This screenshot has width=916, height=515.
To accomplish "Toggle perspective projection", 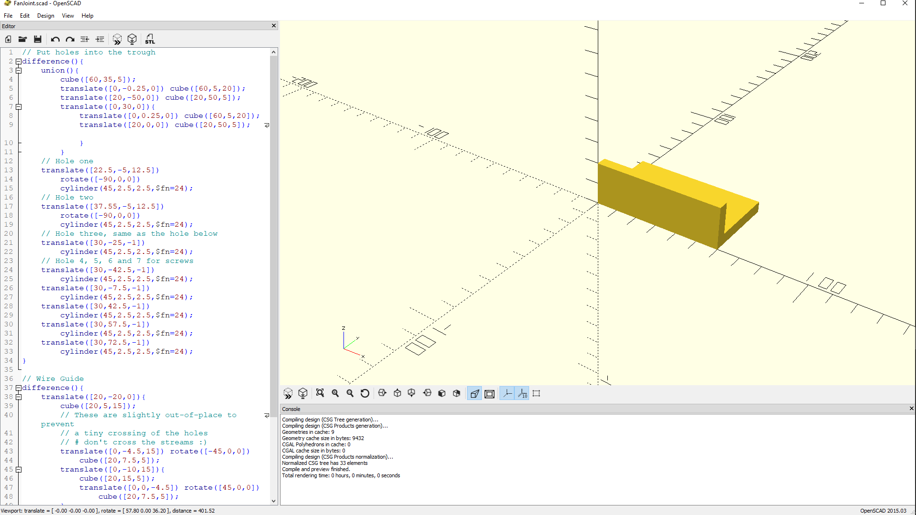I will (475, 393).
